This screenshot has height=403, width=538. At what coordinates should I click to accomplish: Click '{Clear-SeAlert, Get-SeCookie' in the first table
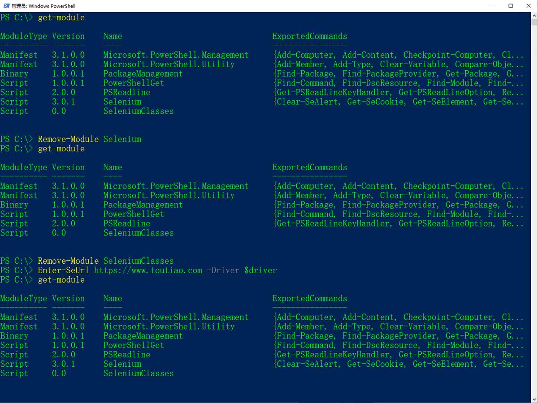[x=338, y=102]
